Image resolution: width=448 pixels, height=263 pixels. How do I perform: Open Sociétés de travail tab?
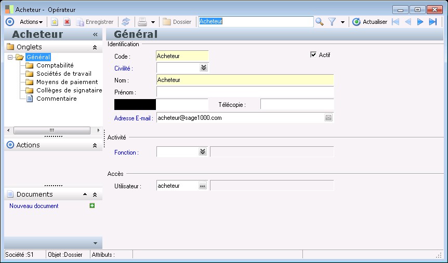[64, 74]
